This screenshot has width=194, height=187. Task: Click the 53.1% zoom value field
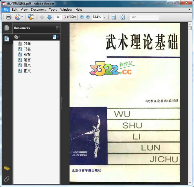click(x=97, y=17)
